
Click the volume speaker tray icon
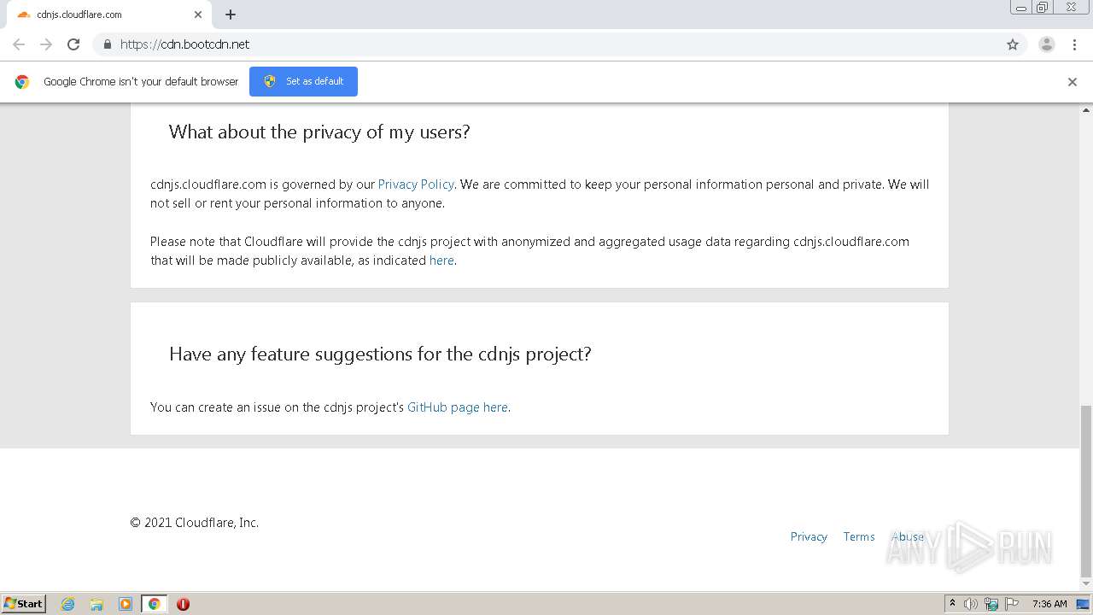click(971, 604)
